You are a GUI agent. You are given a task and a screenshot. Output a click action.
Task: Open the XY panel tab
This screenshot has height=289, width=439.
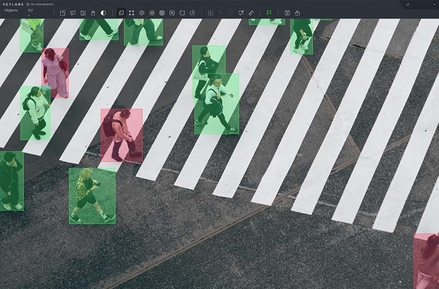[31, 10]
